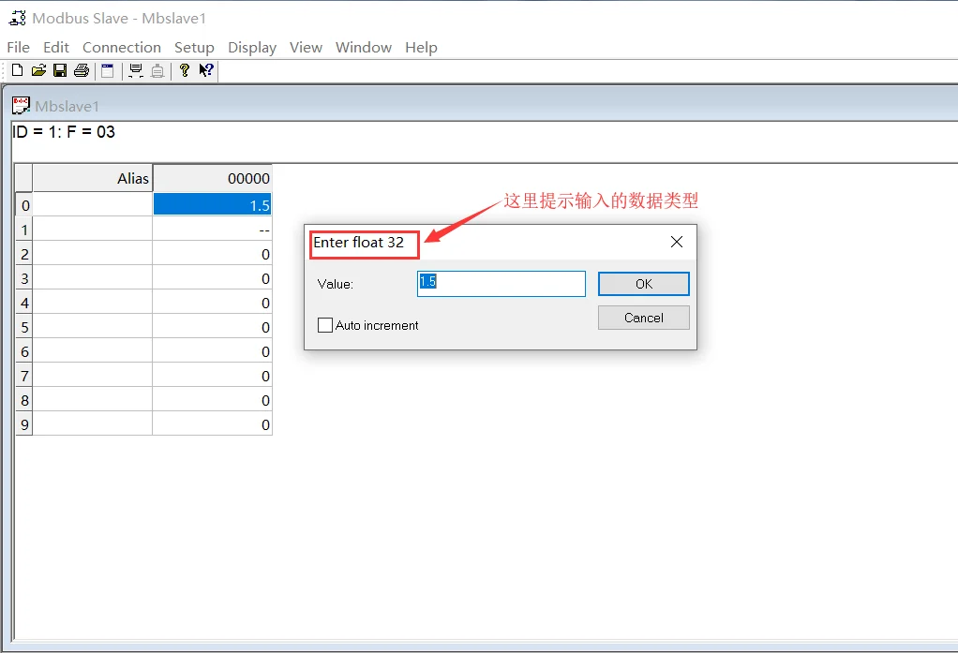Select the -- cell in row 1
The image size is (958, 653).
212,230
